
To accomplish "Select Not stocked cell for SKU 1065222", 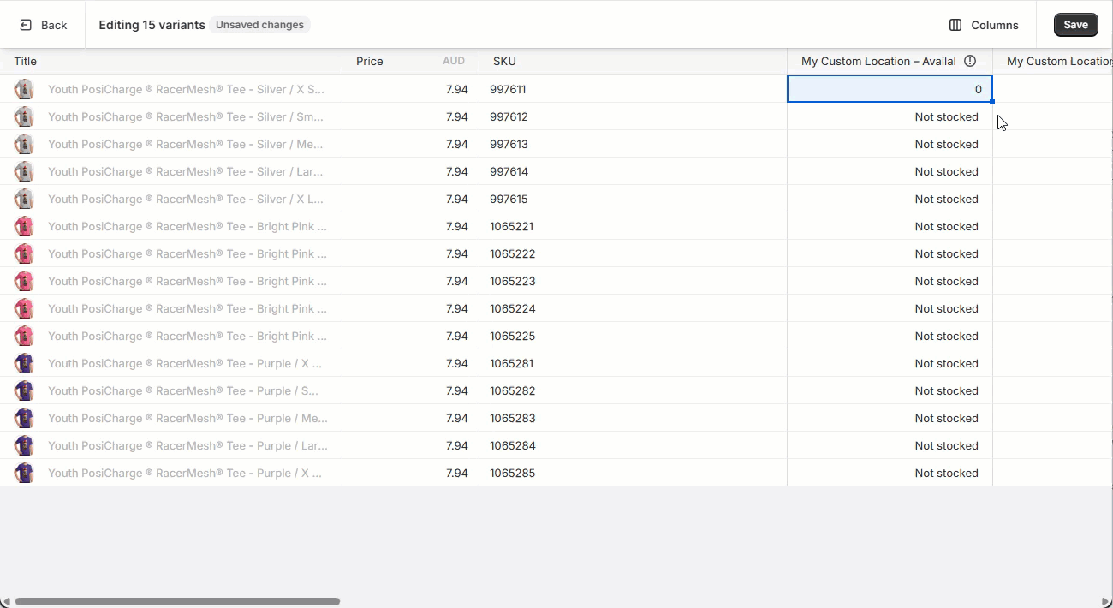I will pos(890,253).
